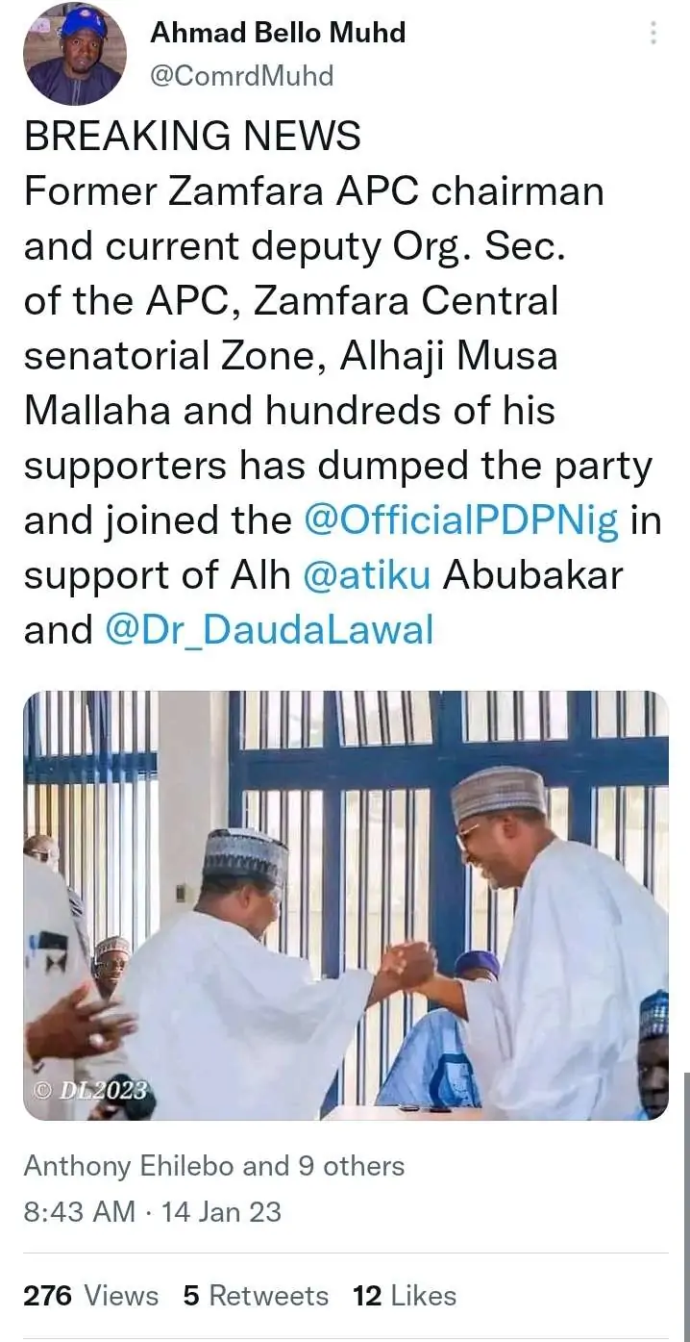The image size is (690, 1342).
Task: Click the @ComrdMuhd handle
Action: coord(242,75)
